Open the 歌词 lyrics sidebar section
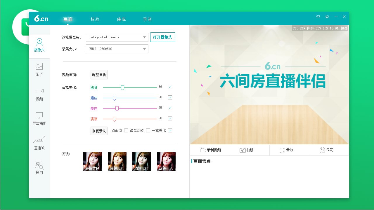This screenshot has height=210, width=374. [x=39, y=168]
